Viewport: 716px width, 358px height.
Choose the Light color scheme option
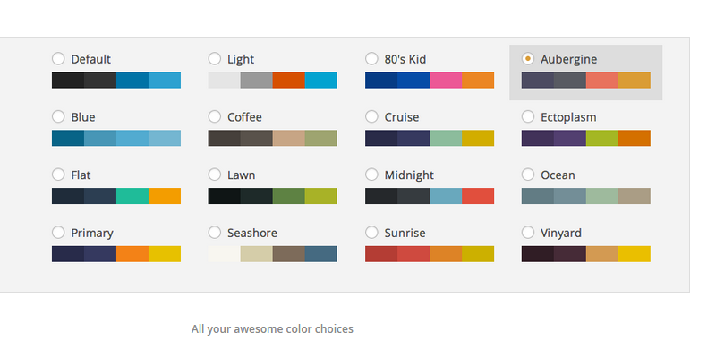[215, 59]
